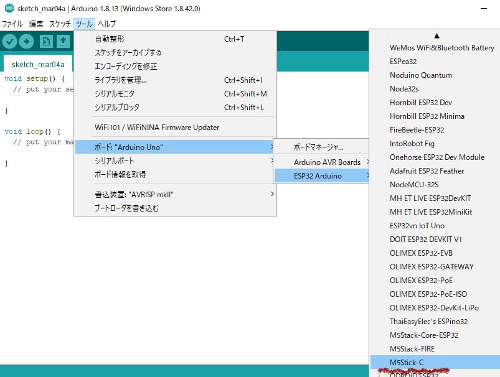Image resolution: width=500 pixels, height=377 pixels.
Task: Minimize the Arduino window
Action: [x=484, y=9]
